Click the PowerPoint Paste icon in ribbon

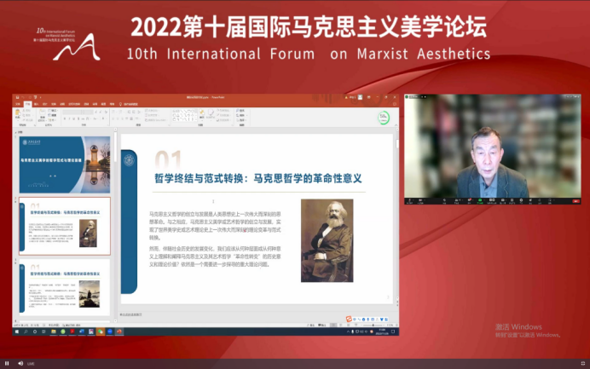pos(19,117)
